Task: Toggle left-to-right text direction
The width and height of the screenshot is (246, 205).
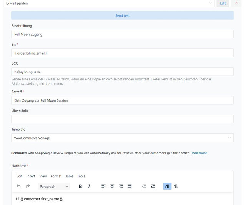Action: coord(167,186)
